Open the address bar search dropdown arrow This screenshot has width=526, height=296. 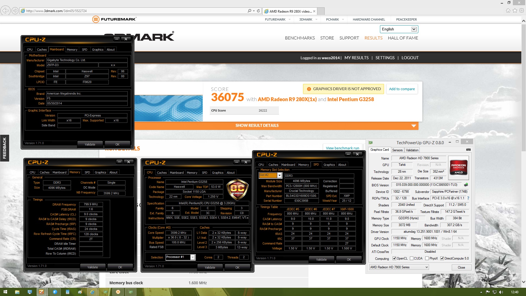[x=254, y=11]
